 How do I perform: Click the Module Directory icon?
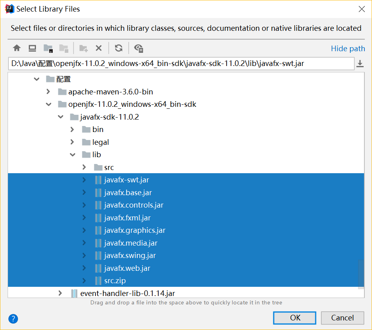pos(64,48)
